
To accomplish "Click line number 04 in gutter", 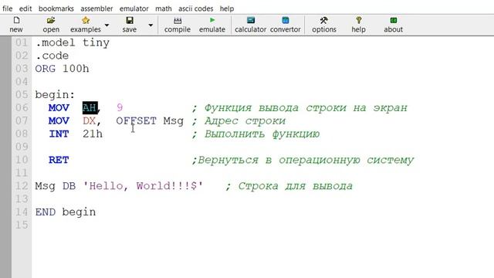I will (22, 82).
